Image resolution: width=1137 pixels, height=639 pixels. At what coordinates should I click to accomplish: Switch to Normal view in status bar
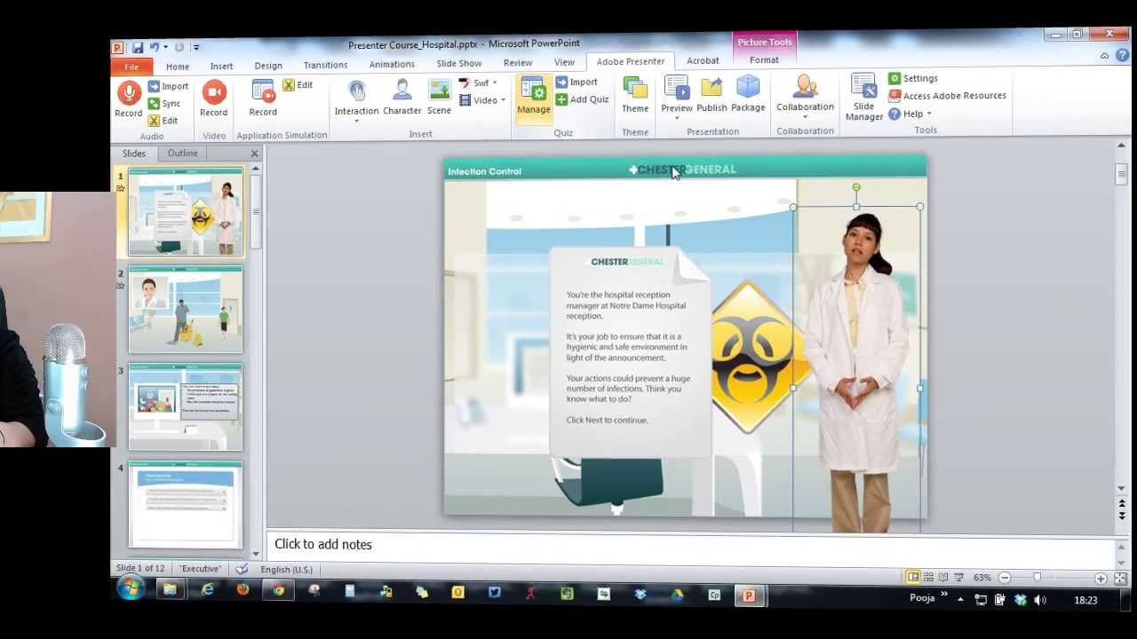coord(912,578)
